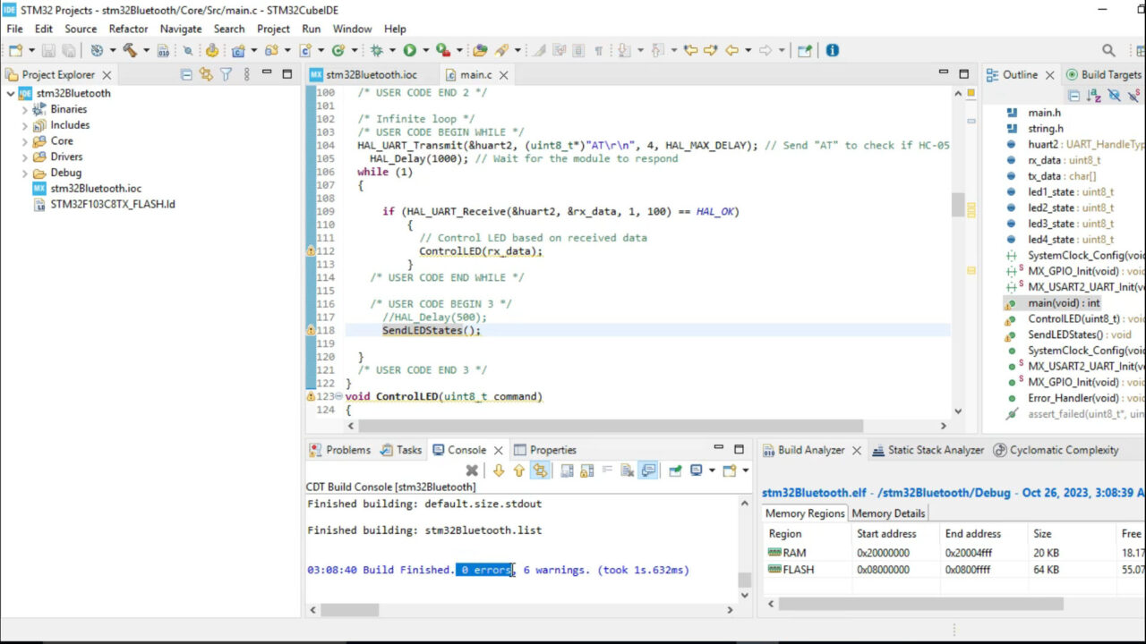Click the Run External Tools icon
Viewport: 1146px width, 644px height.
(442, 50)
